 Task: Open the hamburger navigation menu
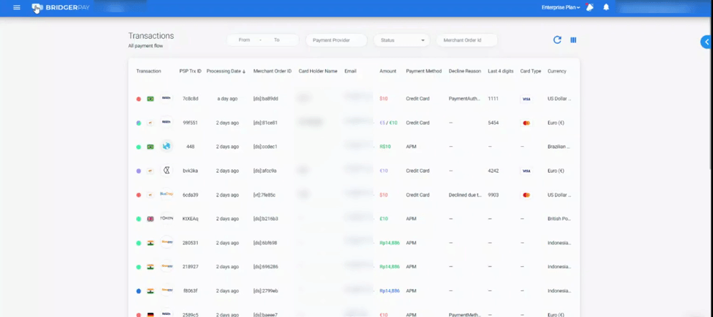(16, 7)
